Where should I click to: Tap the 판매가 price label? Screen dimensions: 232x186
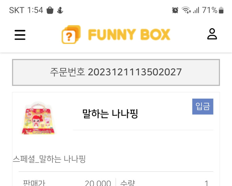[34, 183]
